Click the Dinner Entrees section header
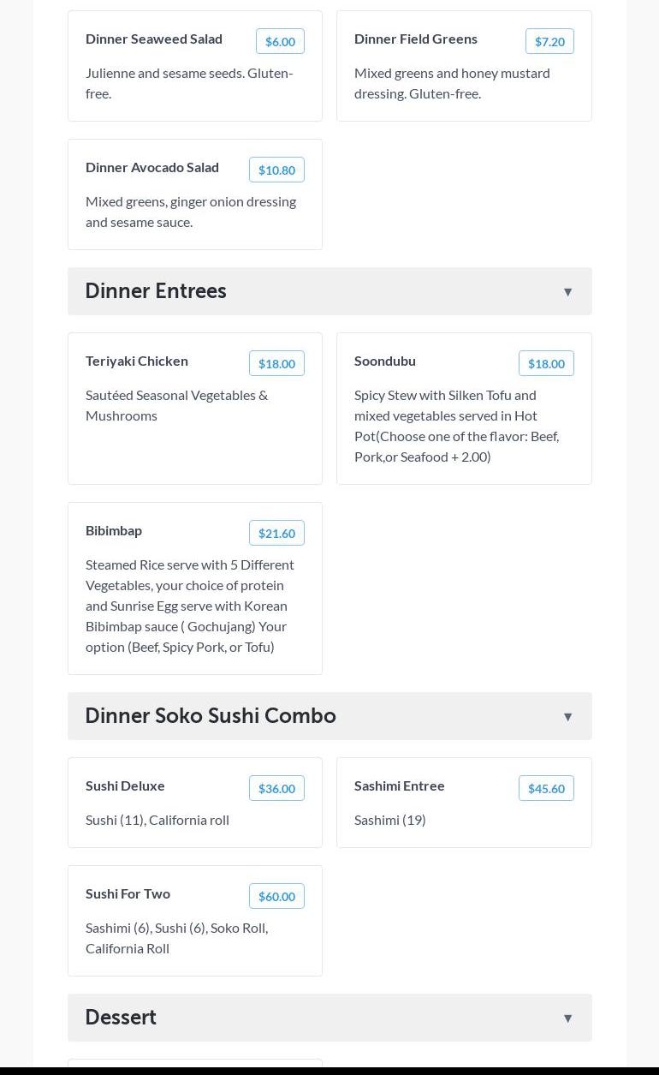This screenshot has height=1075, width=659. (329, 291)
